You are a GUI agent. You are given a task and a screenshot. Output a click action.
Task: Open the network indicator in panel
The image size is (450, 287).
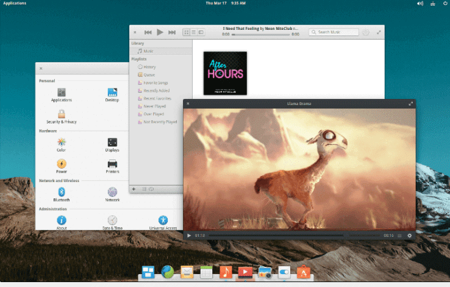433,4
